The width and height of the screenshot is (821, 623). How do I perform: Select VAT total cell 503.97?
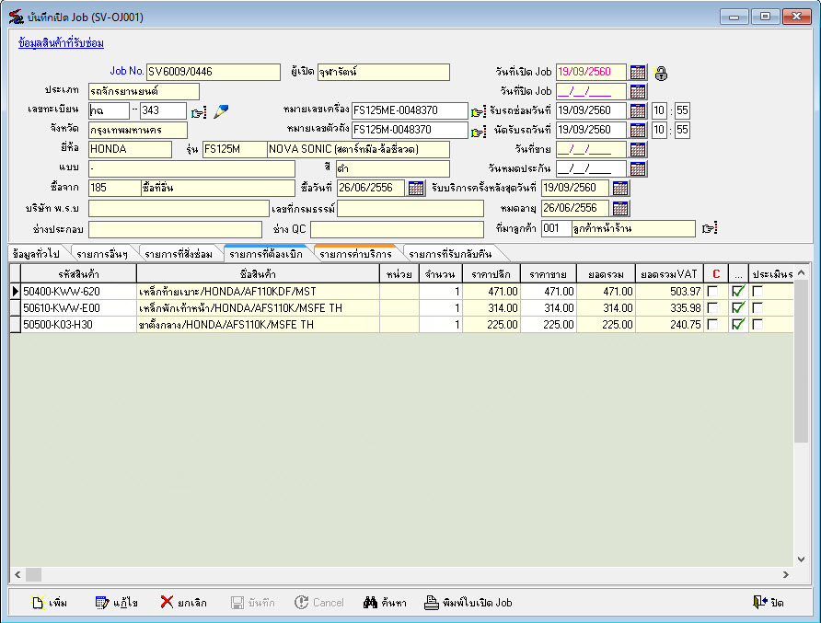pyautogui.click(x=669, y=291)
